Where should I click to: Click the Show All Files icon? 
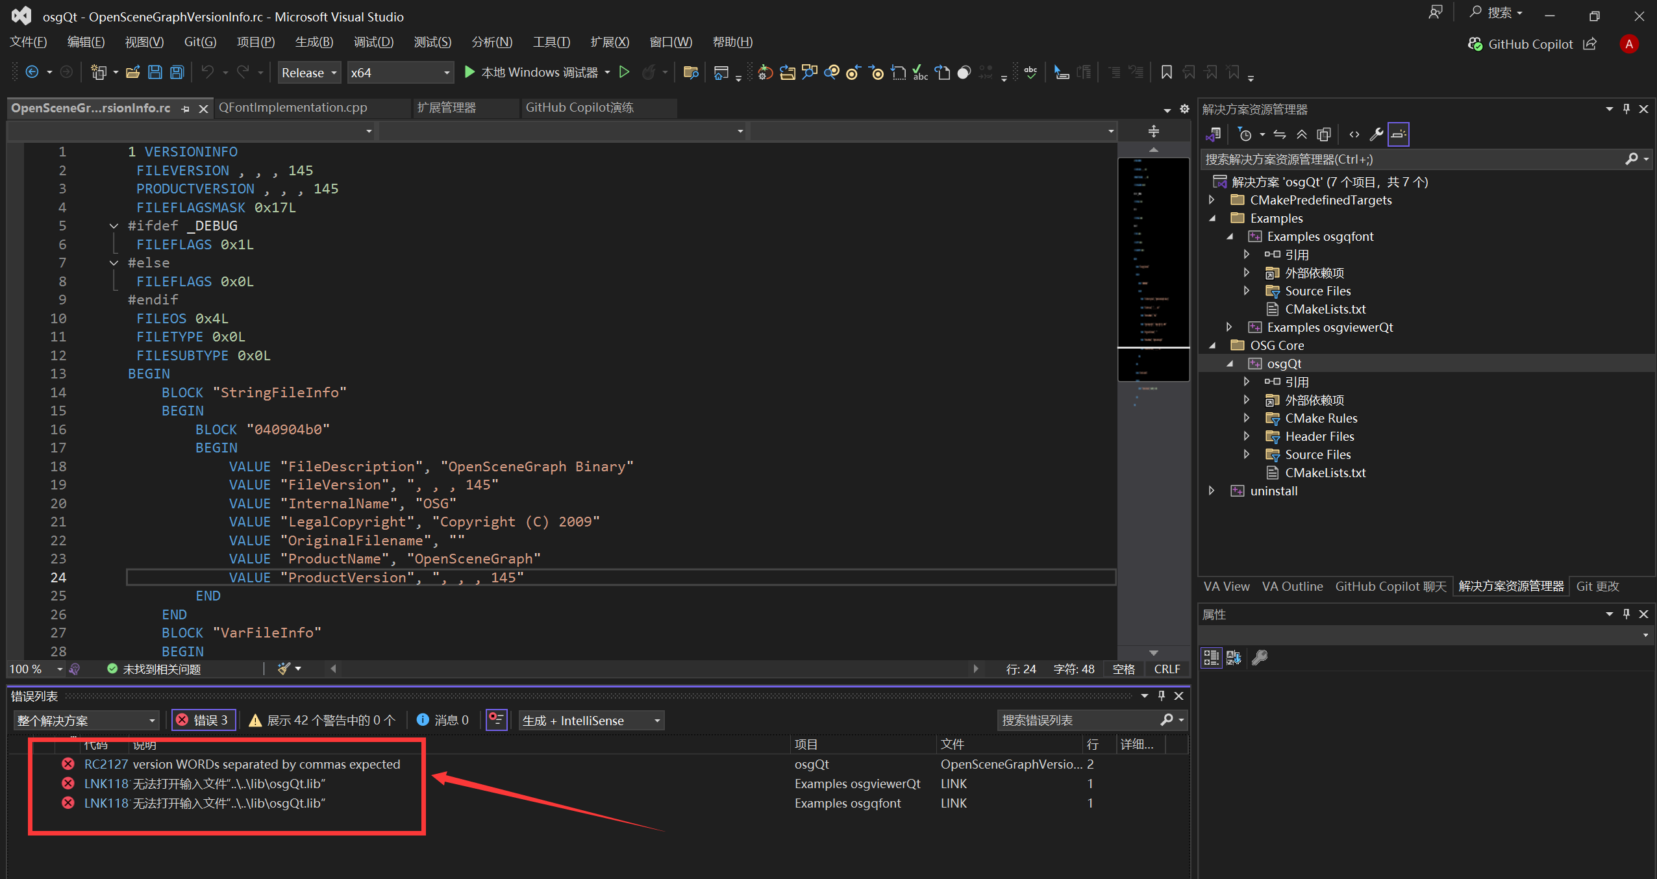(1324, 134)
